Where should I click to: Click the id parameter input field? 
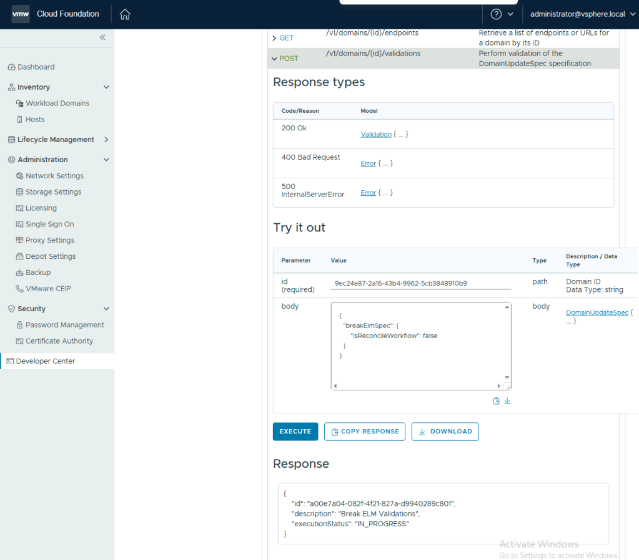pos(421,284)
